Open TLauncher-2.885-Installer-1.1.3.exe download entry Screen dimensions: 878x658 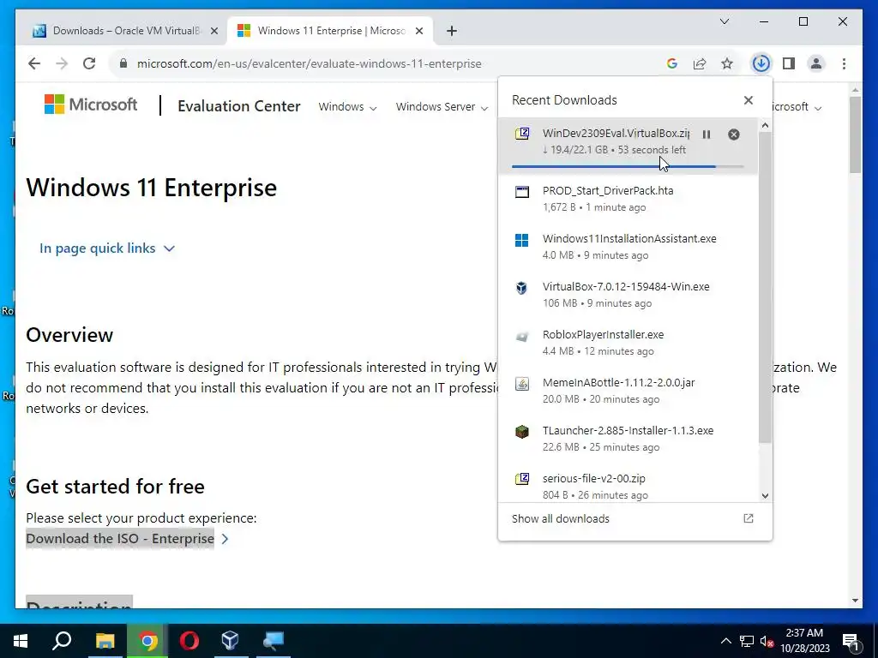coord(628,439)
